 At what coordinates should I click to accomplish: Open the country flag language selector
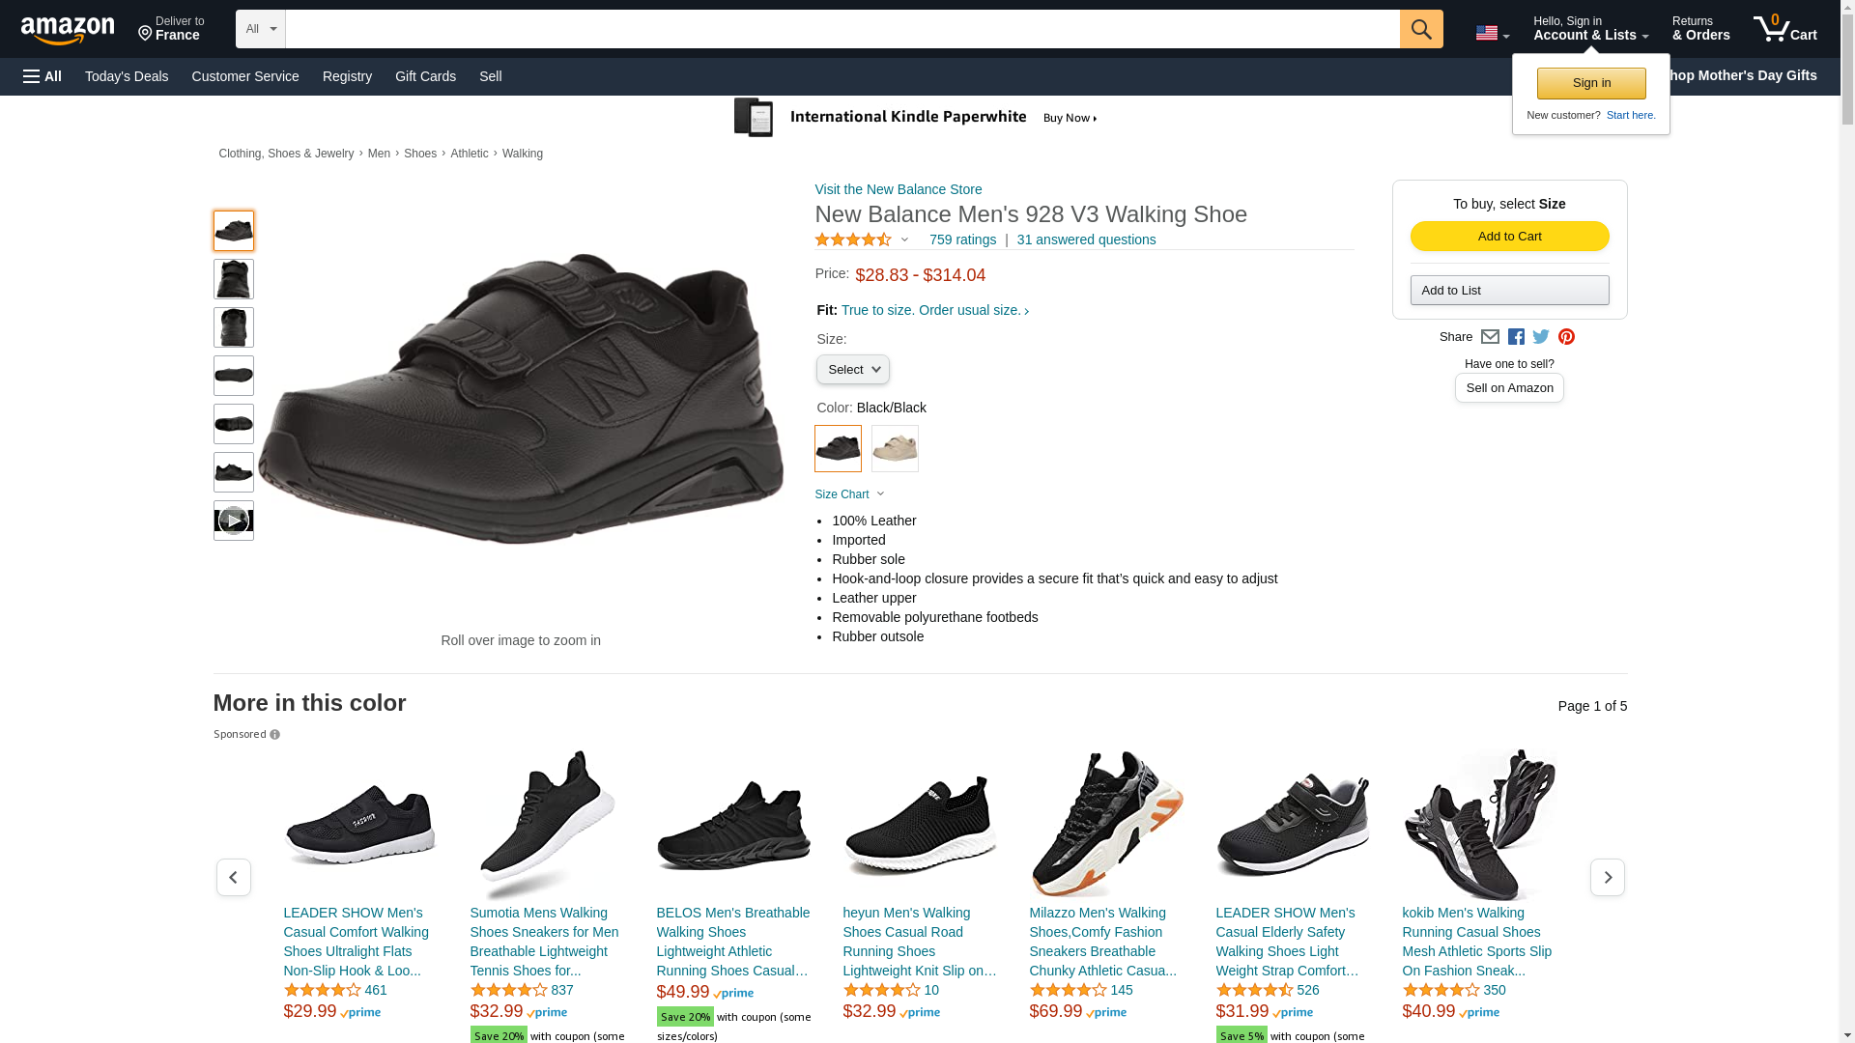[1492, 33]
